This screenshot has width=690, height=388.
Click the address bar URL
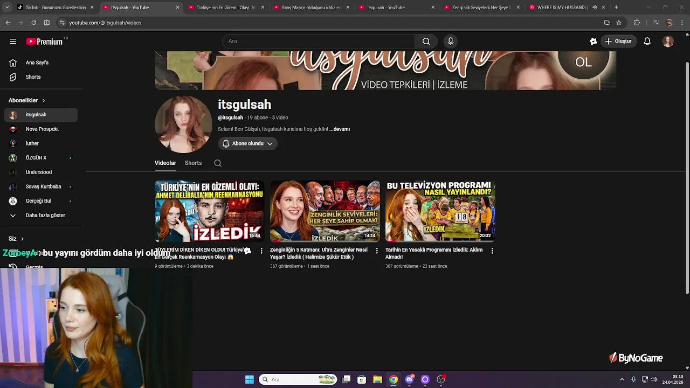105,23
